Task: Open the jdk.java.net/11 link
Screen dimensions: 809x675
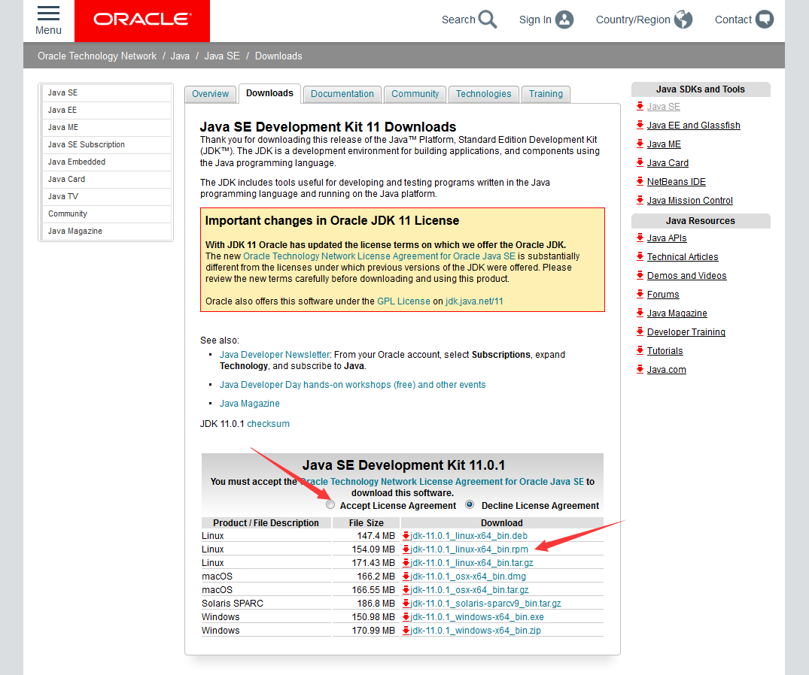Action: (474, 301)
